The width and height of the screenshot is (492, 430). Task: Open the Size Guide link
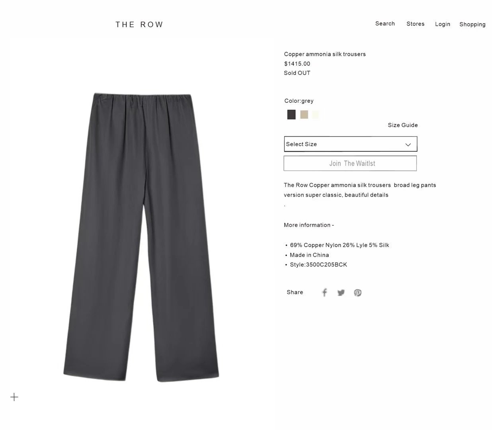click(x=403, y=125)
